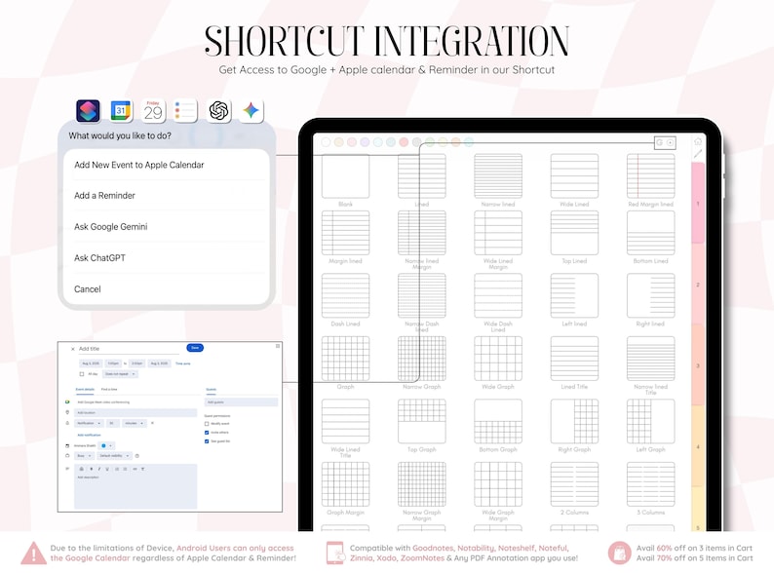The image size is (774, 573).
Task: Click the Add title input field
Action: click(x=129, y=349)
